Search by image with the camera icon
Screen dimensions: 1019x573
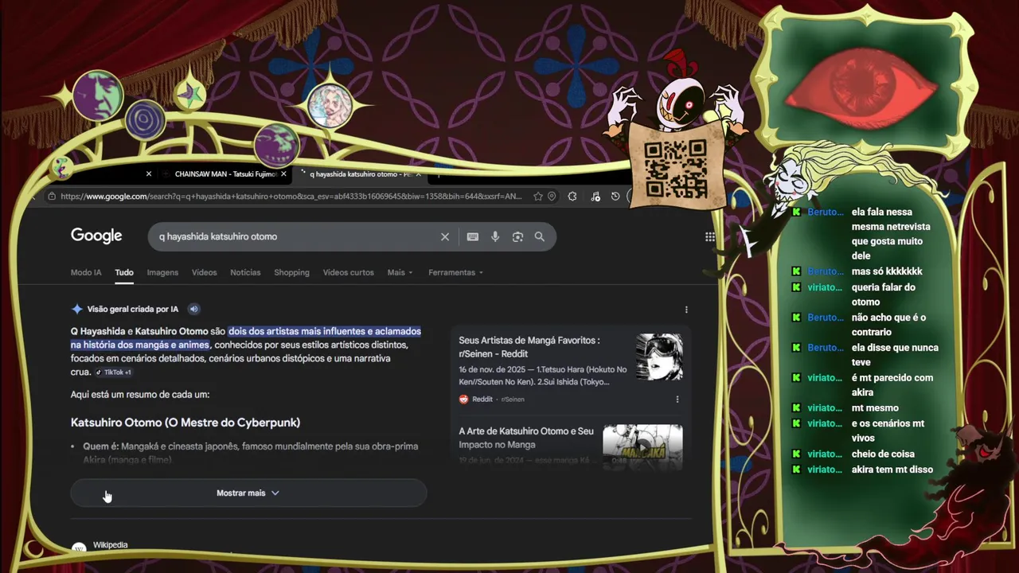point(517,236)
